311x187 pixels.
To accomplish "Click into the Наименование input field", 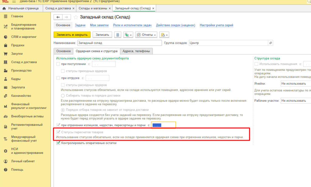I will coord(120,43).
